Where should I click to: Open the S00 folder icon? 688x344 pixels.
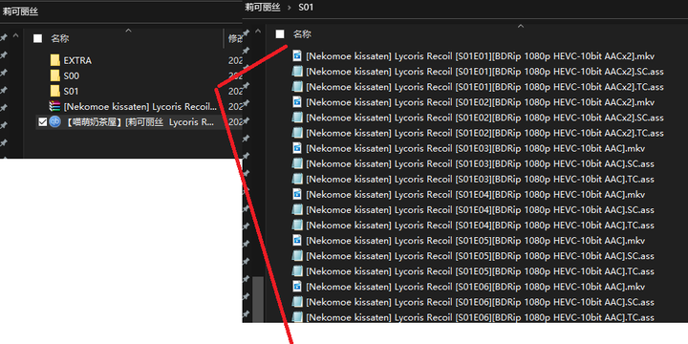(x=54, y=75)
